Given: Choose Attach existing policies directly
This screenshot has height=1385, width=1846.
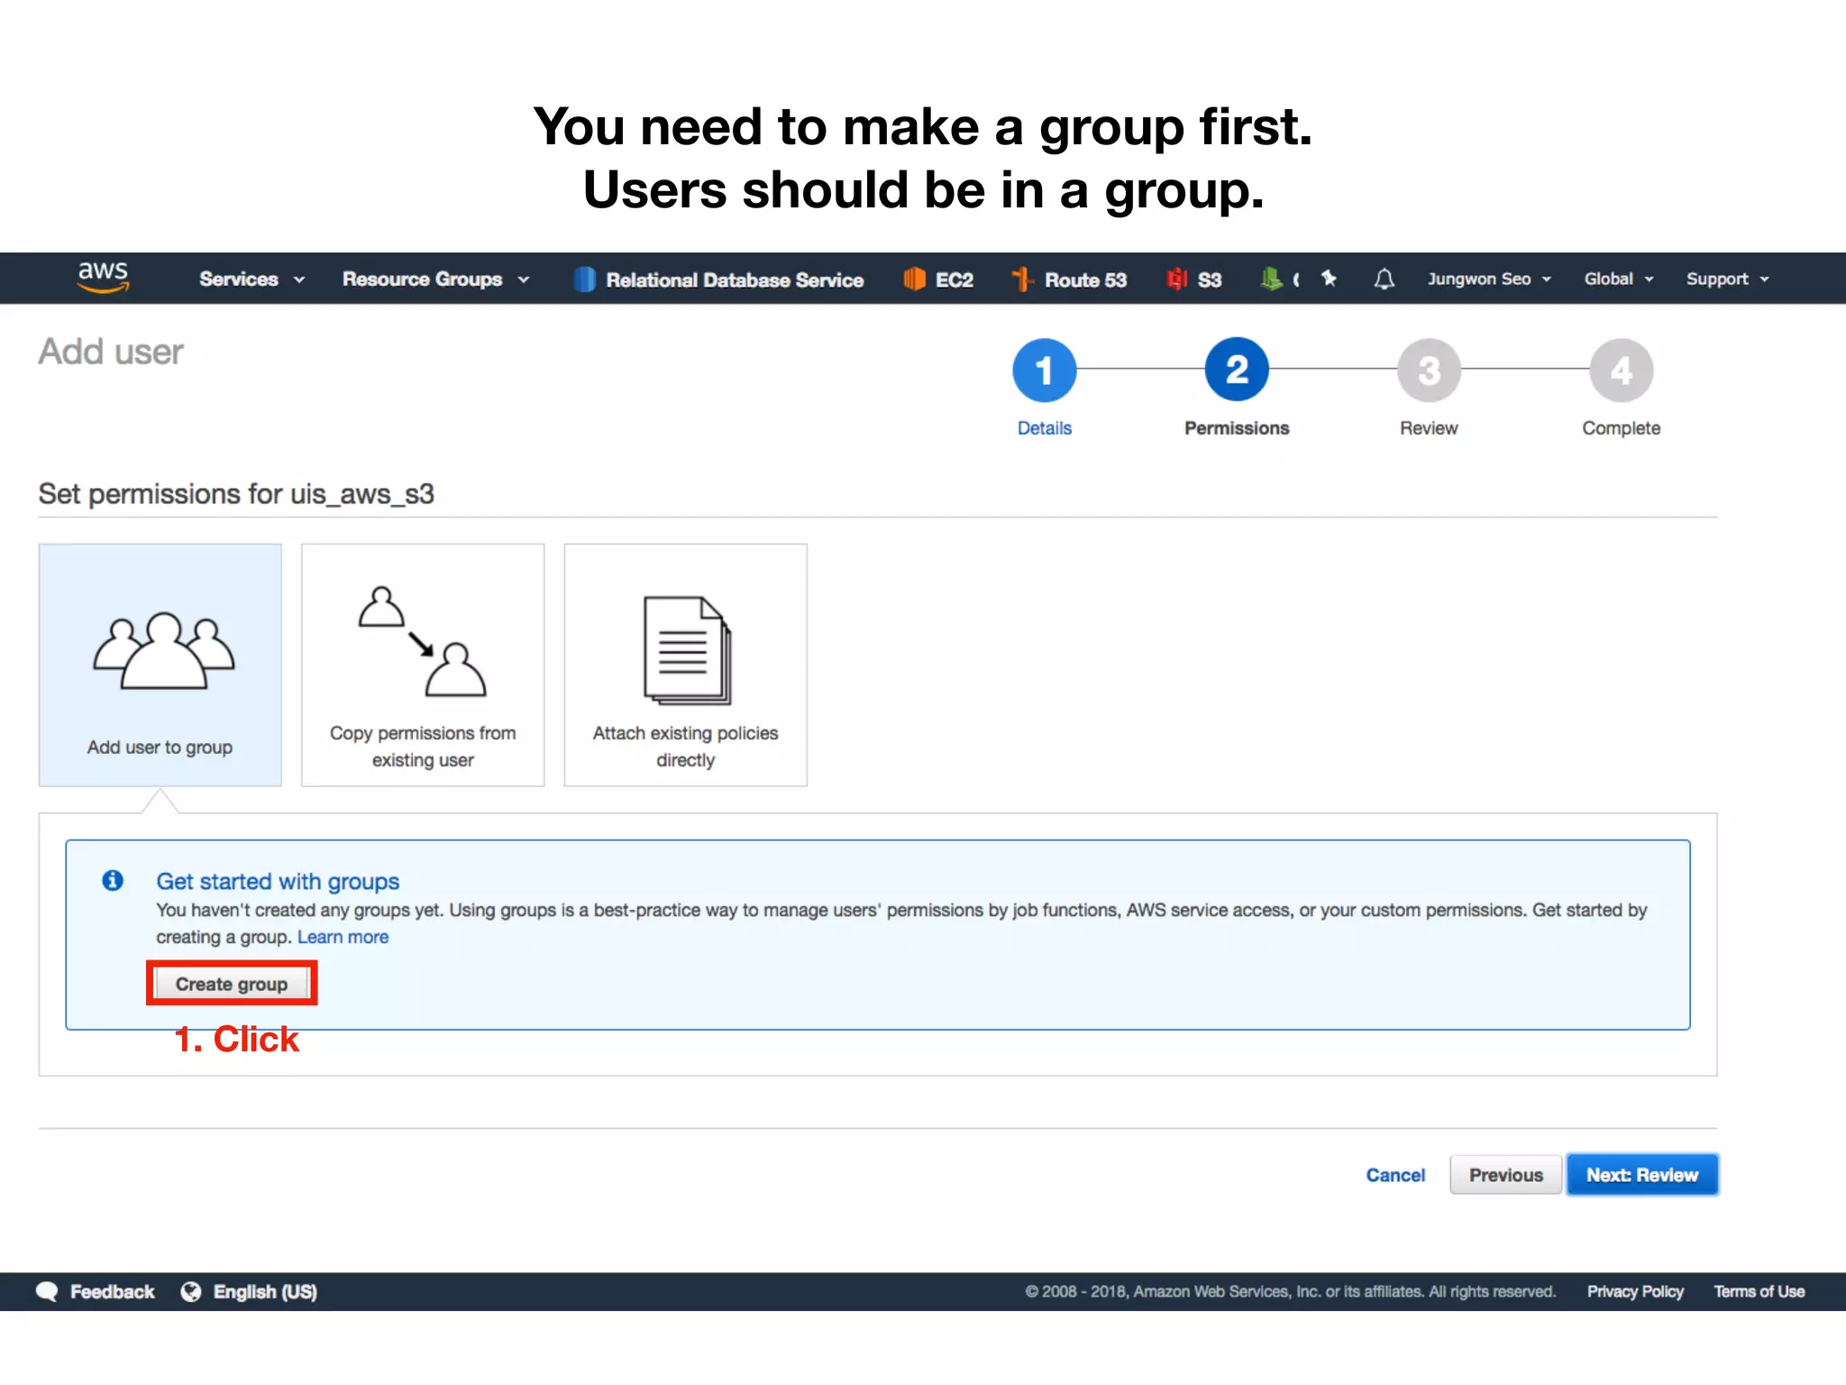Looking at the screenshot, I should click(685, 665).
